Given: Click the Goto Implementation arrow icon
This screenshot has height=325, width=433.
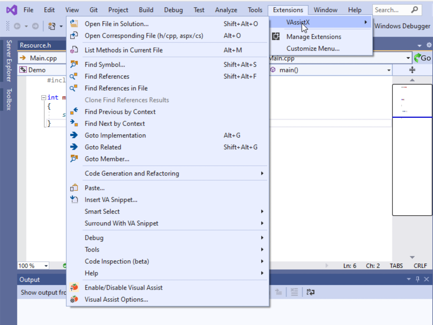Looking at the screenshot, I should point(74,135).
